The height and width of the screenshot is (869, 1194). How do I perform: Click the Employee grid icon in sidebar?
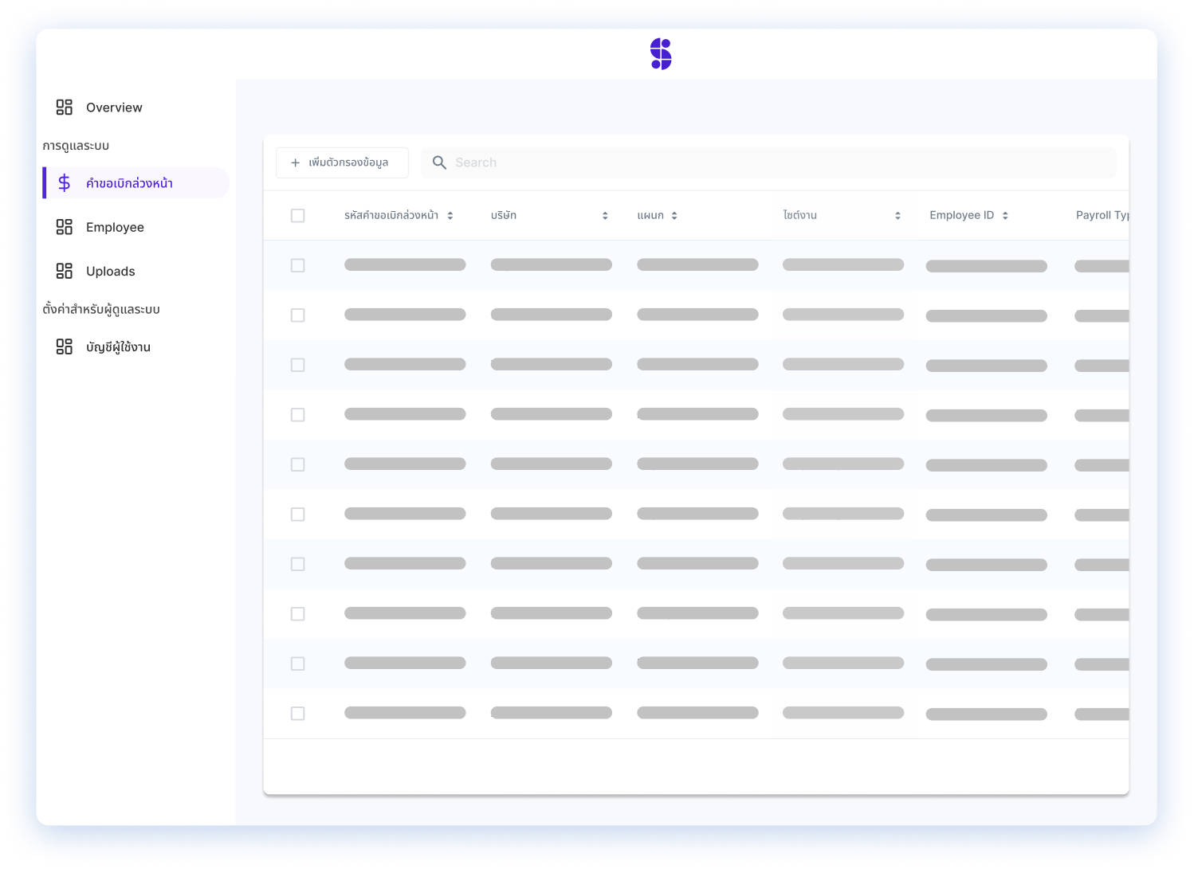(65, 227)
